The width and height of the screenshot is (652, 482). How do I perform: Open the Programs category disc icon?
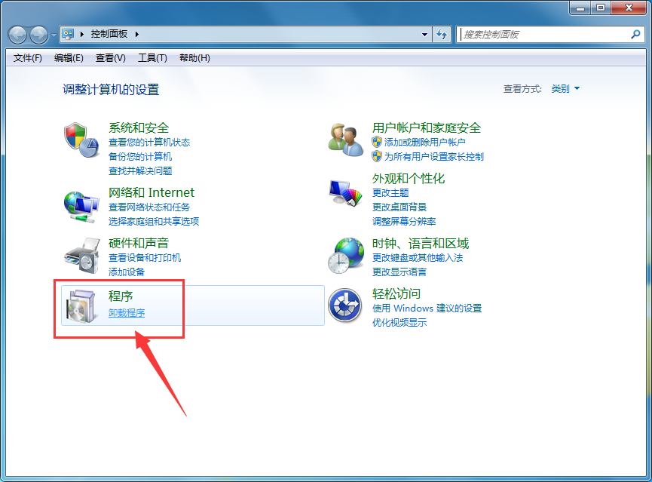(x=81, y=305)
